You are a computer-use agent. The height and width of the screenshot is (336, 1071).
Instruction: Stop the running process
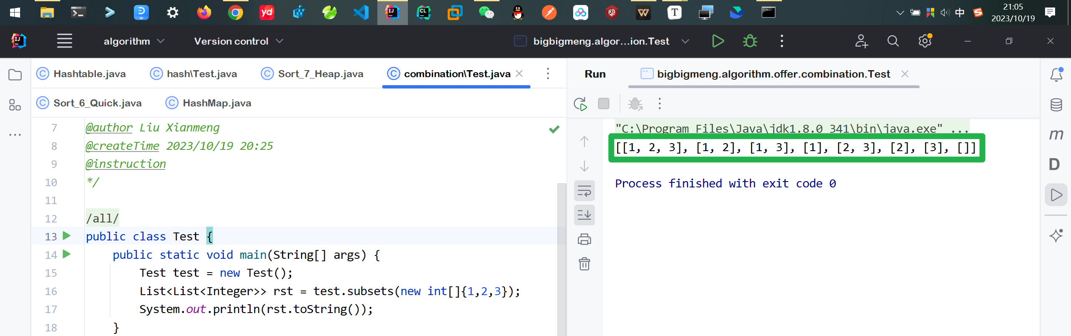604,104
